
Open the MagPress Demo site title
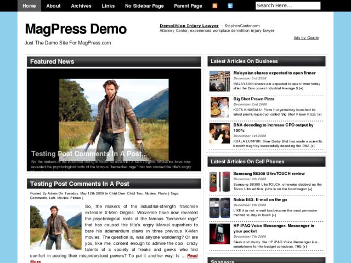(x=76, y=29)
